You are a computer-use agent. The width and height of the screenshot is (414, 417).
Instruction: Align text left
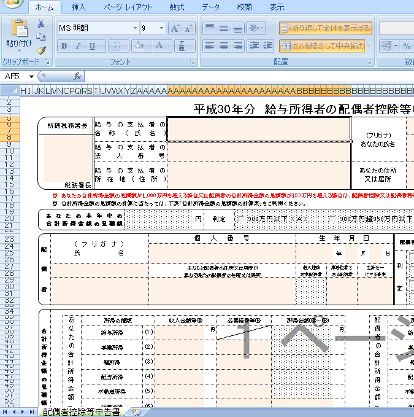(x=210, y=46)
